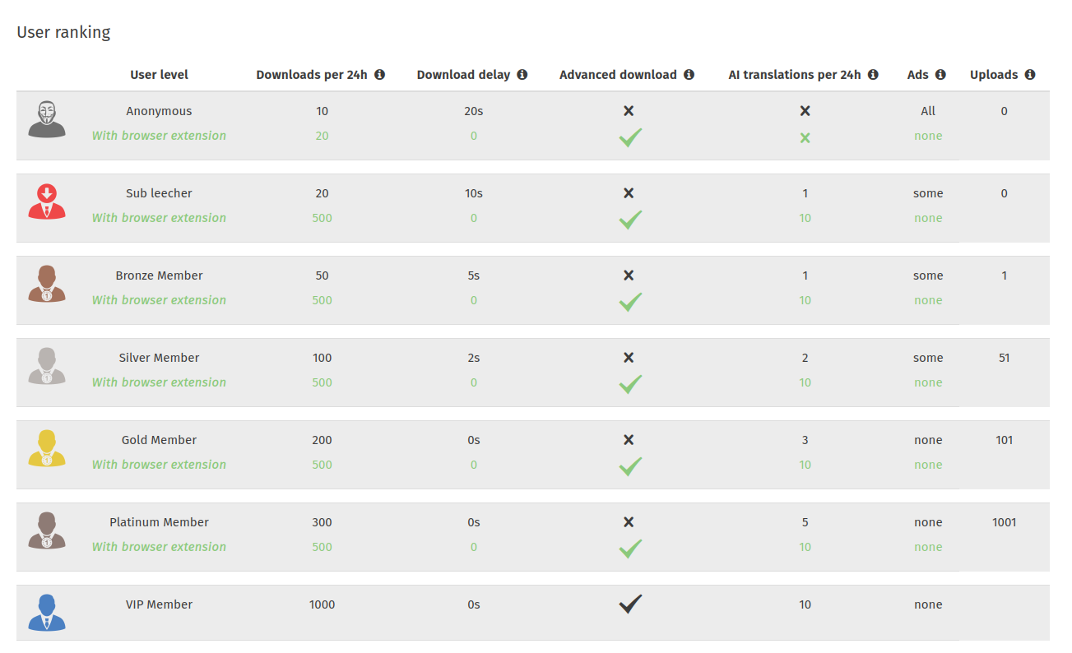Image resolution: width=1072 pixels, height=653 pixels.
Task: Click Bronze Member With browser extension link
Action: pyautogui.click(x=159, y=299)
